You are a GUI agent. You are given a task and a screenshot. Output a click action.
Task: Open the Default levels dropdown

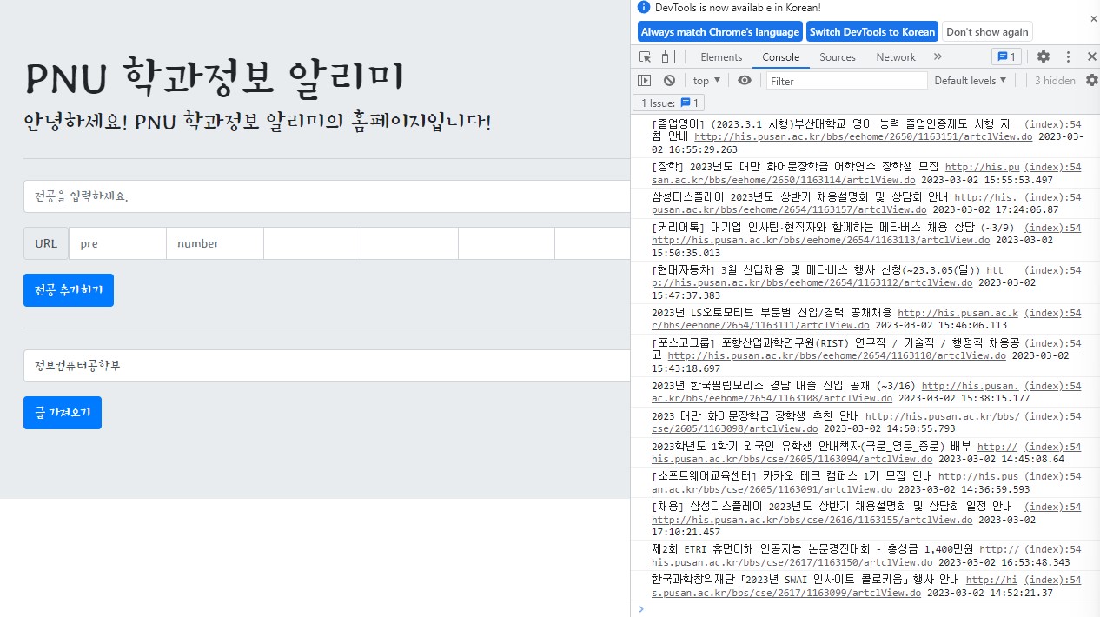(971, 81)
